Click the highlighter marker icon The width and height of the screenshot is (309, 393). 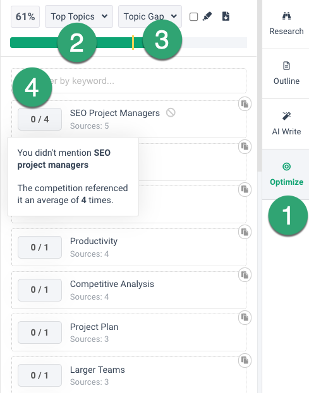[x=207, y=16]
